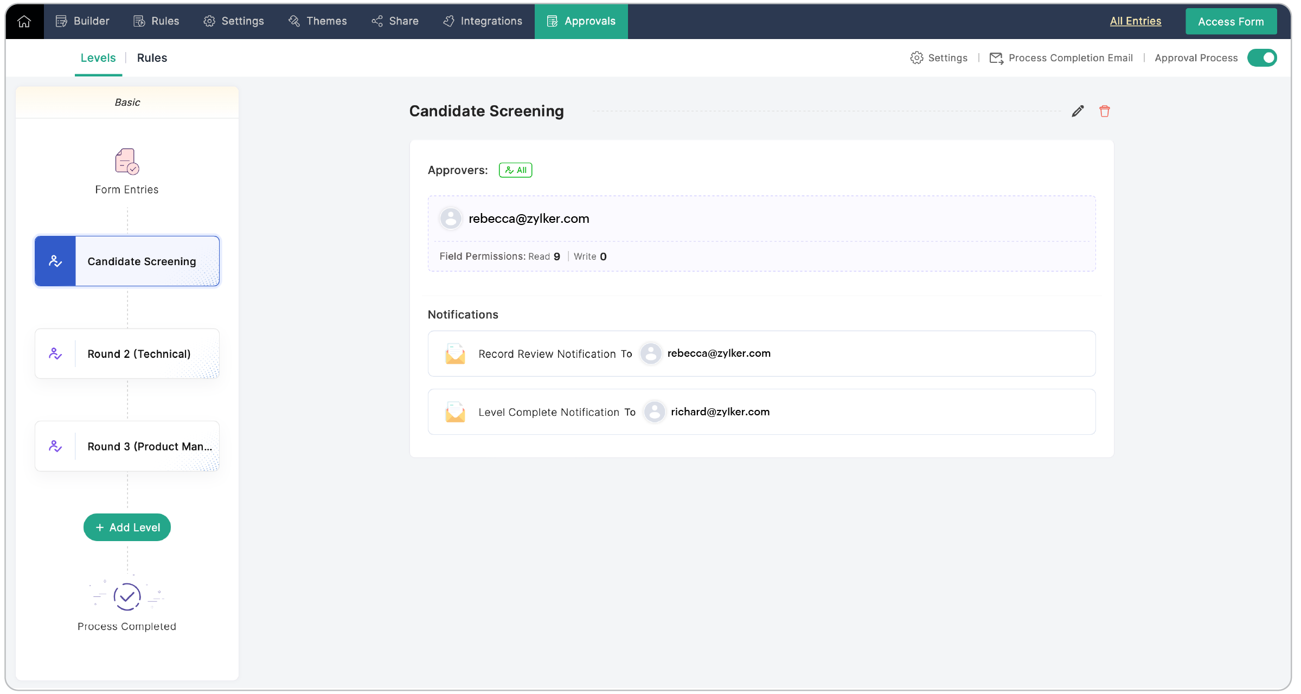Click the Process Completion Email envelope icon

tap(996, 58)
